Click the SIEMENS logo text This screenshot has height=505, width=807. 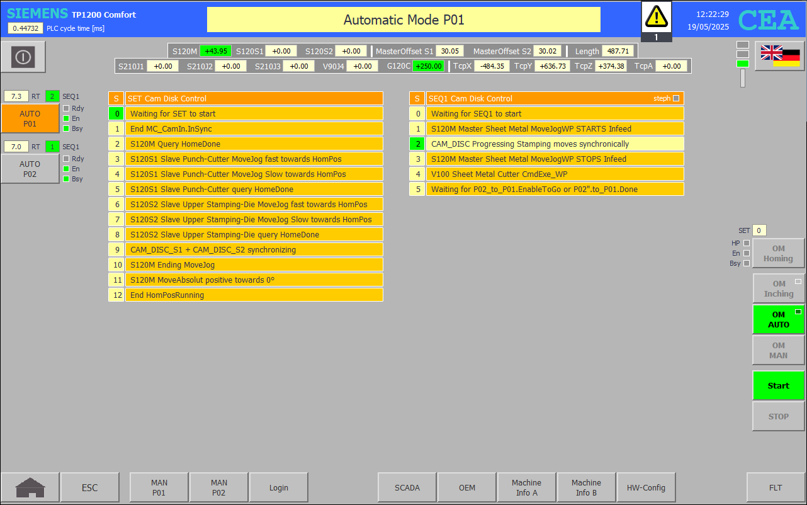click(x=37, y=14)
